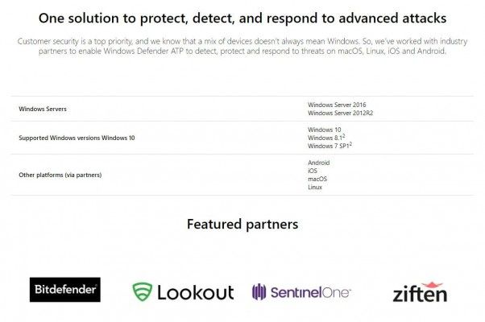
Task: Select the Supported Windows versions row label
Action: (x=77, y=138)
